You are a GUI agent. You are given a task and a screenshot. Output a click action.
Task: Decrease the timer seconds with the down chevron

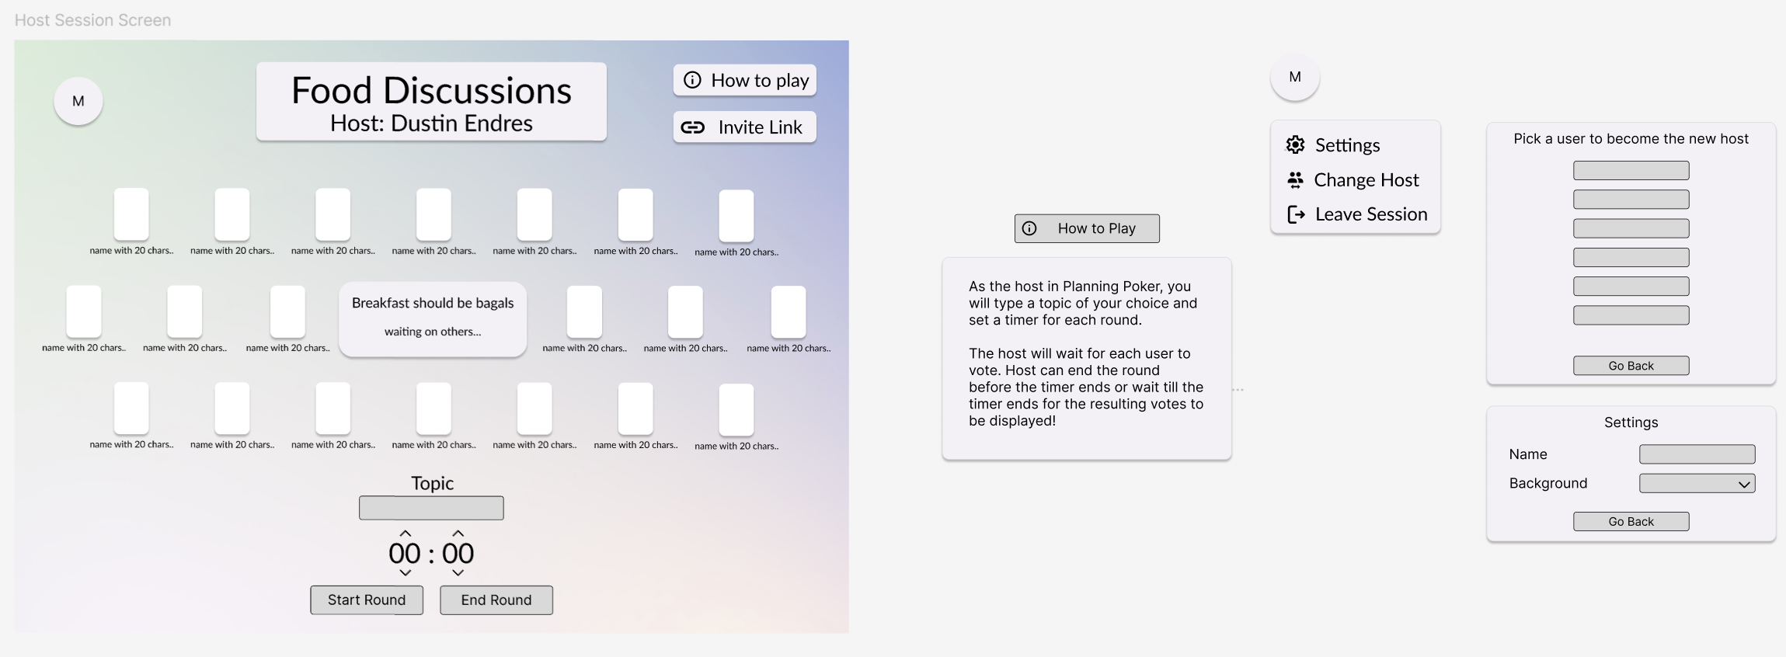pyautogui.click(x=458, y=573)
